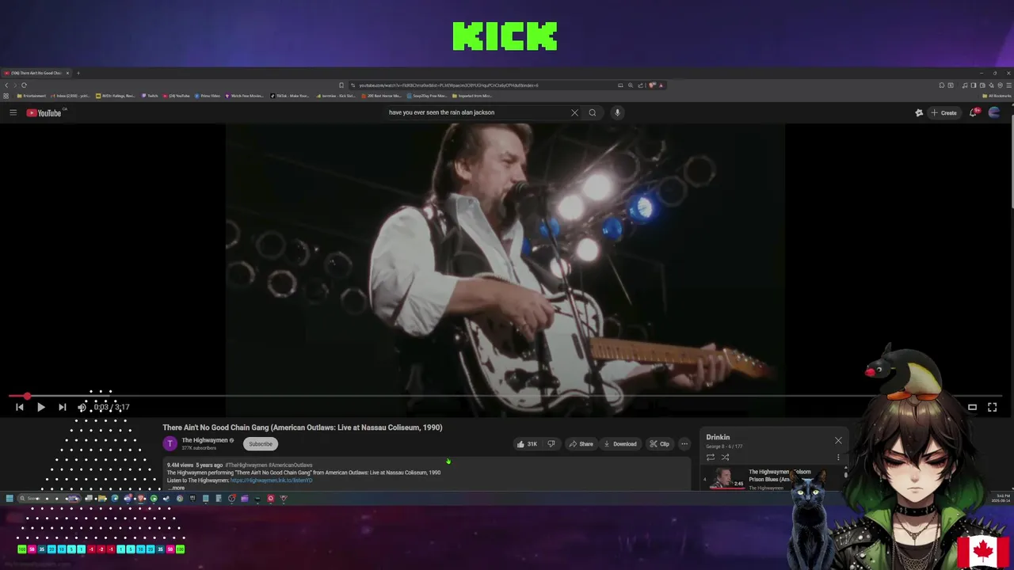Subscribe to The Highwaymen channel
The width and height of the screenshot is (1014, 570).
(x=261, y=443)
